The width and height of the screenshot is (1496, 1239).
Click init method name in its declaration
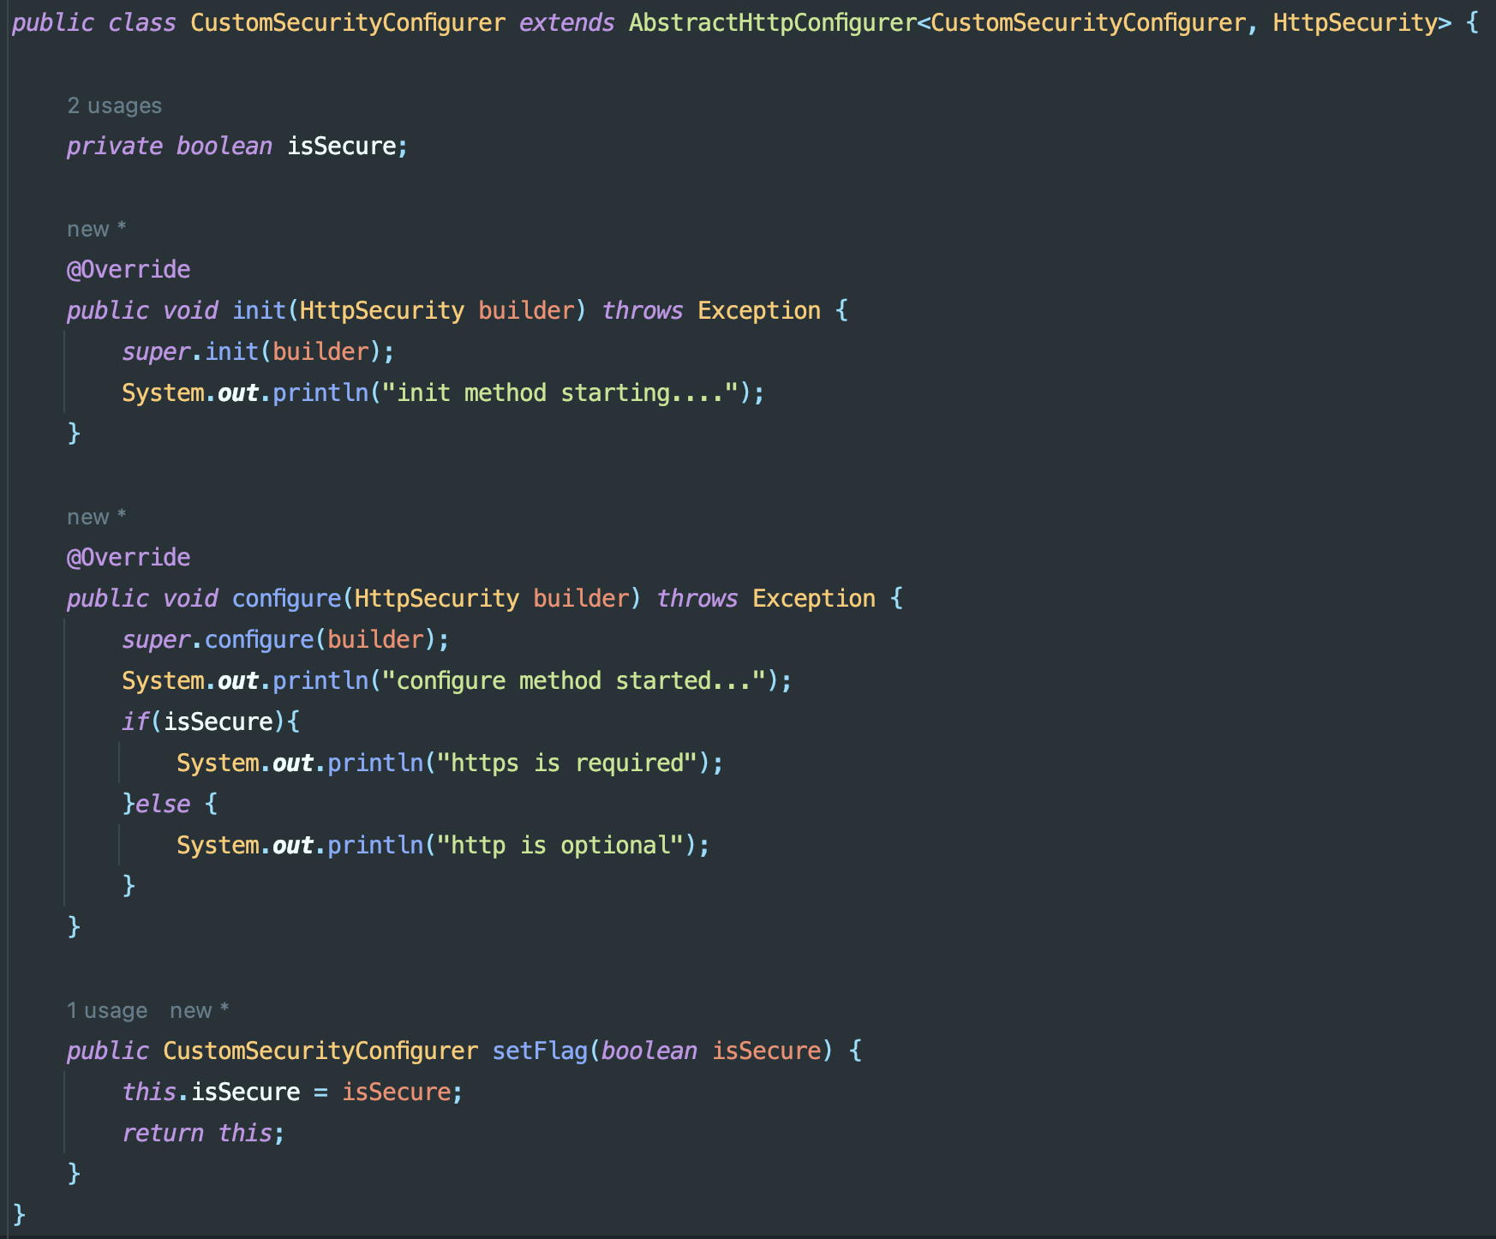259,310
